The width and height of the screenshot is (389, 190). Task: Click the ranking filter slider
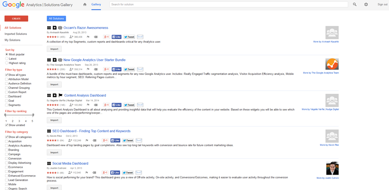19,115
